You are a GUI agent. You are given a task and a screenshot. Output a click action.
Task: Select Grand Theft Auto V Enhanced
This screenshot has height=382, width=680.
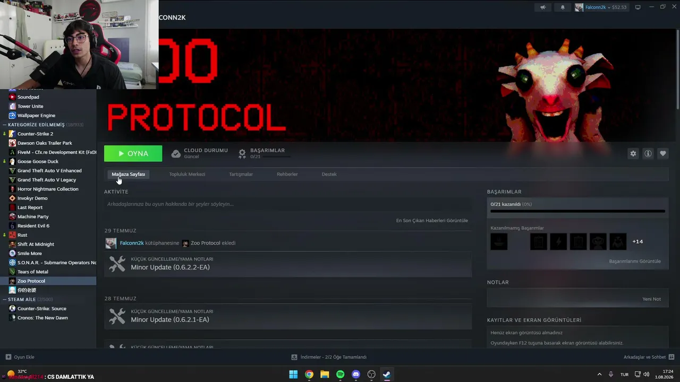tap(48, 171)
